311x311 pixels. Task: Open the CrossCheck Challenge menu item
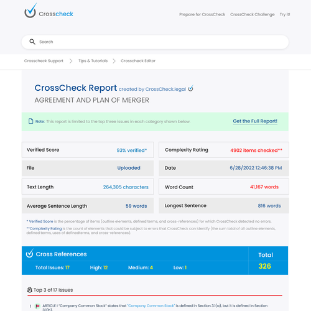click(253, 14)
